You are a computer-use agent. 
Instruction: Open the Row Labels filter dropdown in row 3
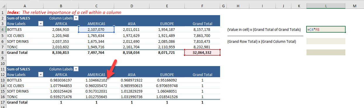pos(41,24)
